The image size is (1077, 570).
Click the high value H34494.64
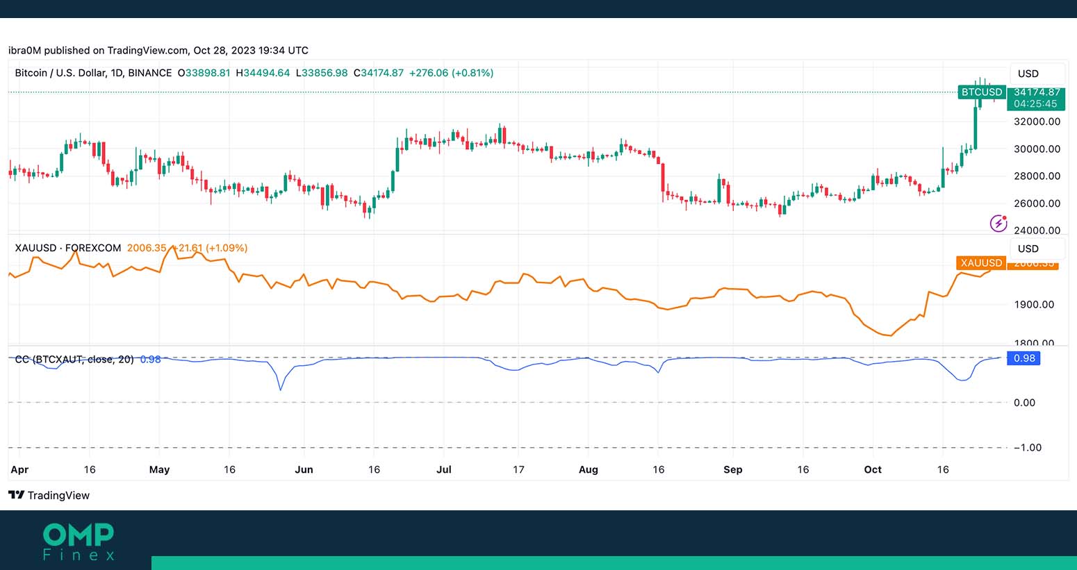(263, 73)
